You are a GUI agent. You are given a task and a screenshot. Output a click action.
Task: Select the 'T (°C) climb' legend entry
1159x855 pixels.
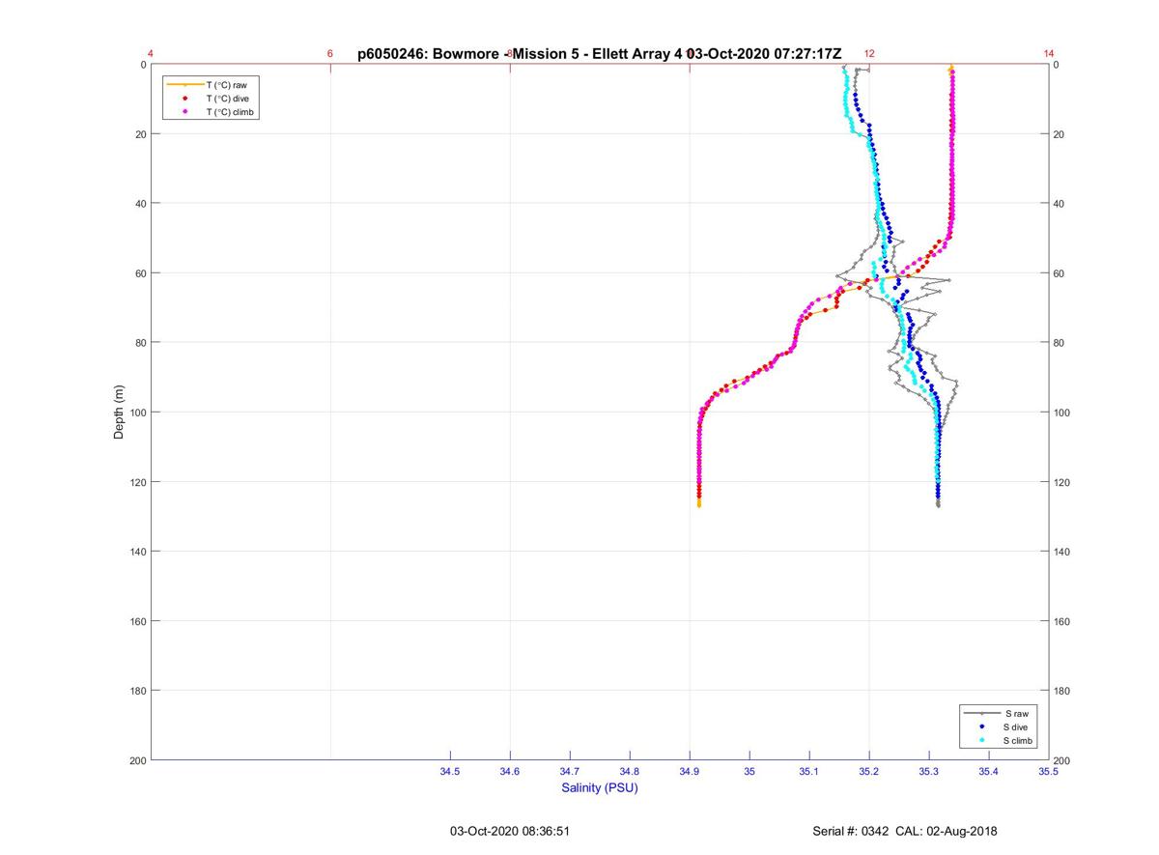(212, 112)
